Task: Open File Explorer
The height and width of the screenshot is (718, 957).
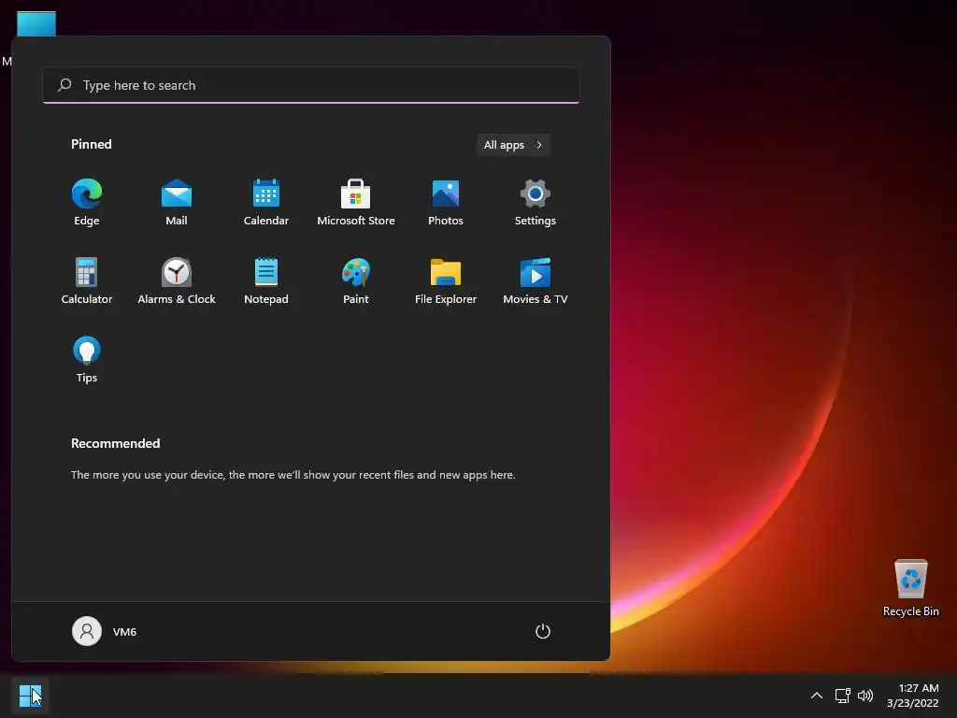Action: click(446, 280)
